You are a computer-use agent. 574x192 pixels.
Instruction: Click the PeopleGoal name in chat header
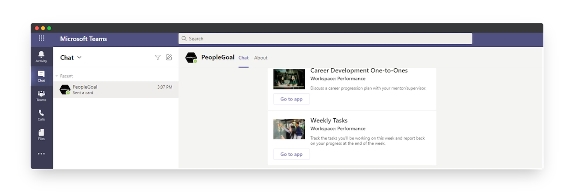pos(218,57)
